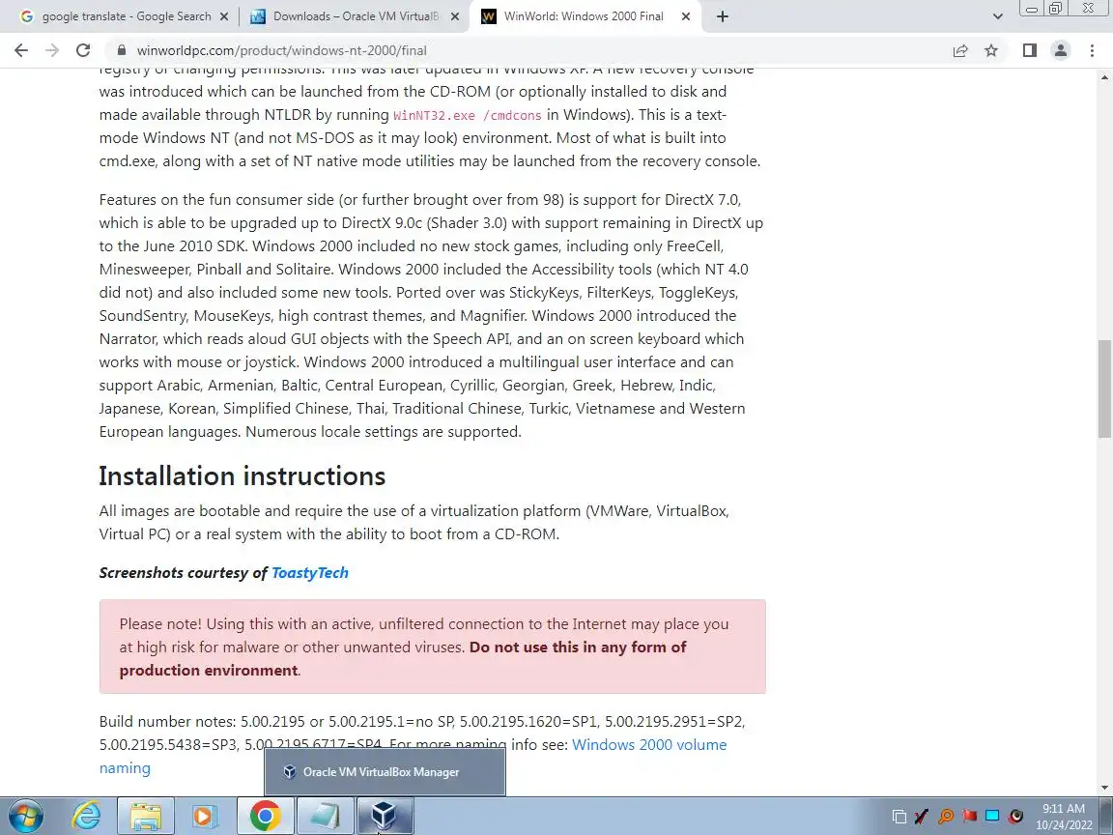Click the Installation instructions heading
Screen dimensions: 1113x835
coord(243,475)
